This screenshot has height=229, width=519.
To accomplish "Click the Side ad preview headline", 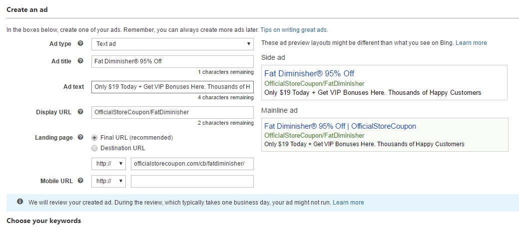I will 310,74.
